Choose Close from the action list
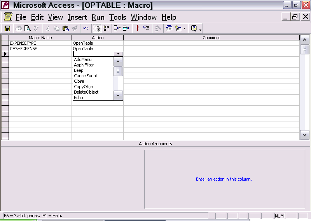The image size is (311, 221). [93, 81]
